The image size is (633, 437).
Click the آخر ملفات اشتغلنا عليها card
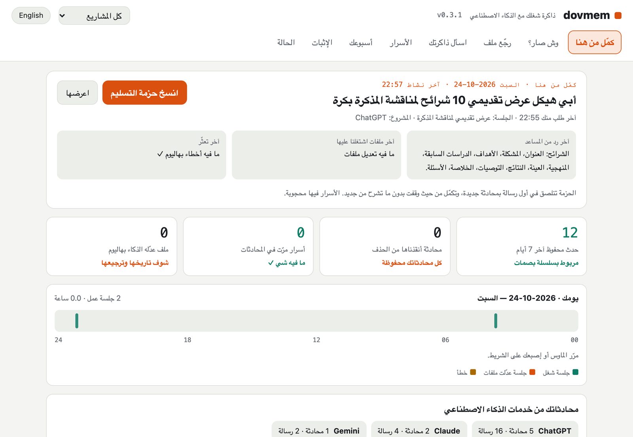pos(316,155)
